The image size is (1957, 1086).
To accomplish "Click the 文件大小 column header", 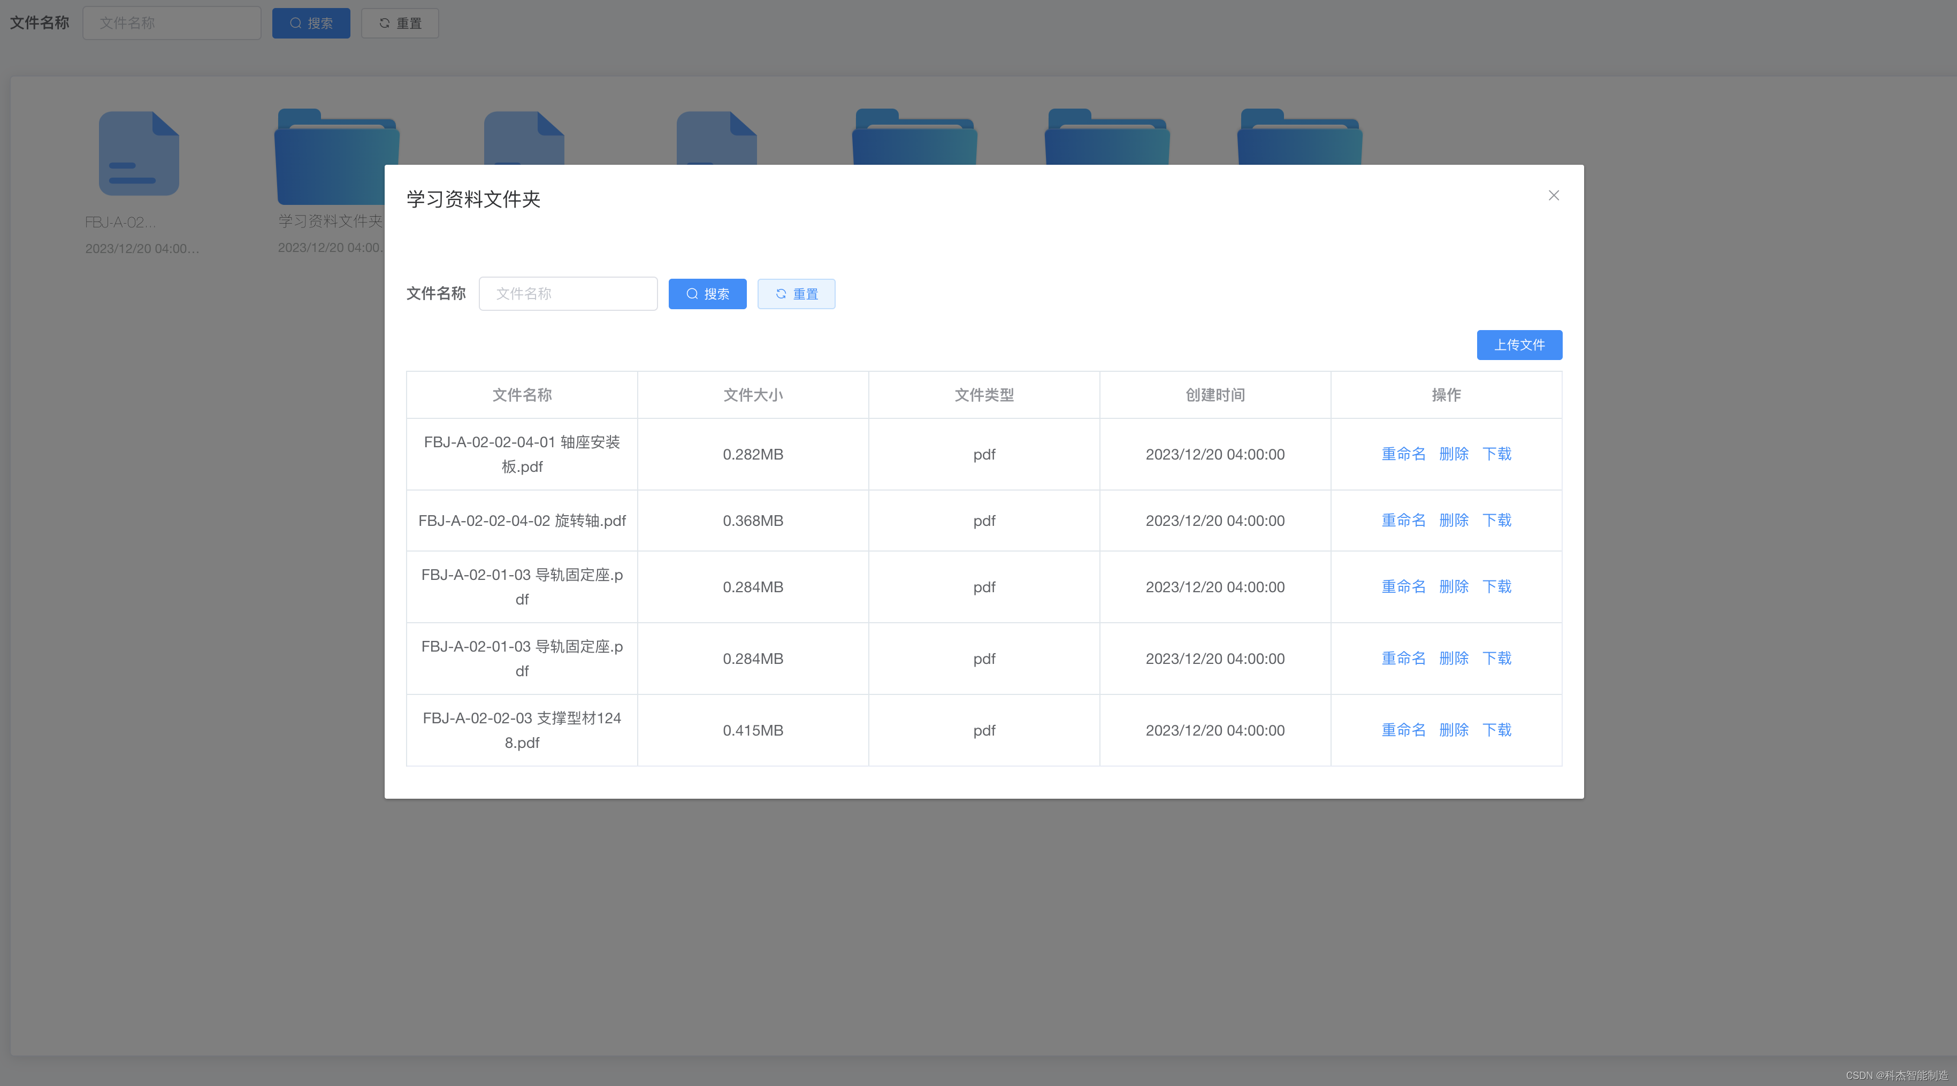I will click(753, 395).
